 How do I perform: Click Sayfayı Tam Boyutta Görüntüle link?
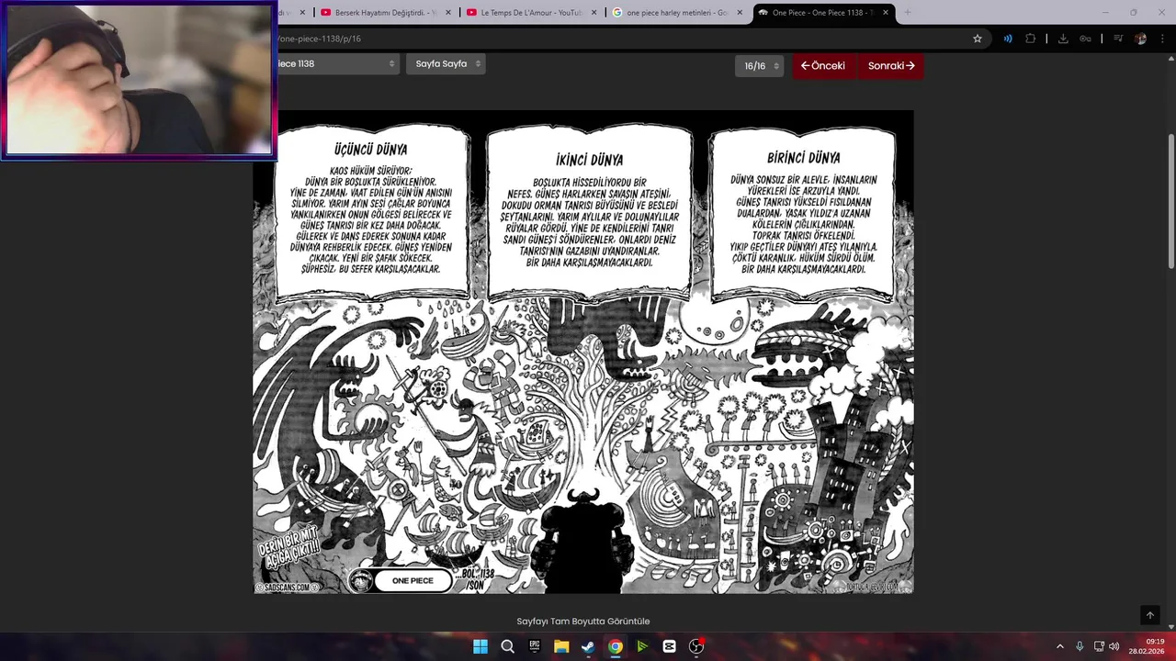pyautogui.click(x=583, y=622)
